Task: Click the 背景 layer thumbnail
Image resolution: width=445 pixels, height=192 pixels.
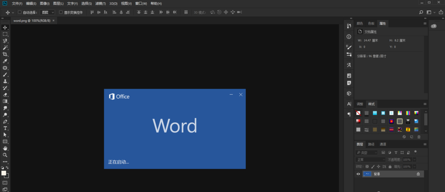Action: click(368, 174)
